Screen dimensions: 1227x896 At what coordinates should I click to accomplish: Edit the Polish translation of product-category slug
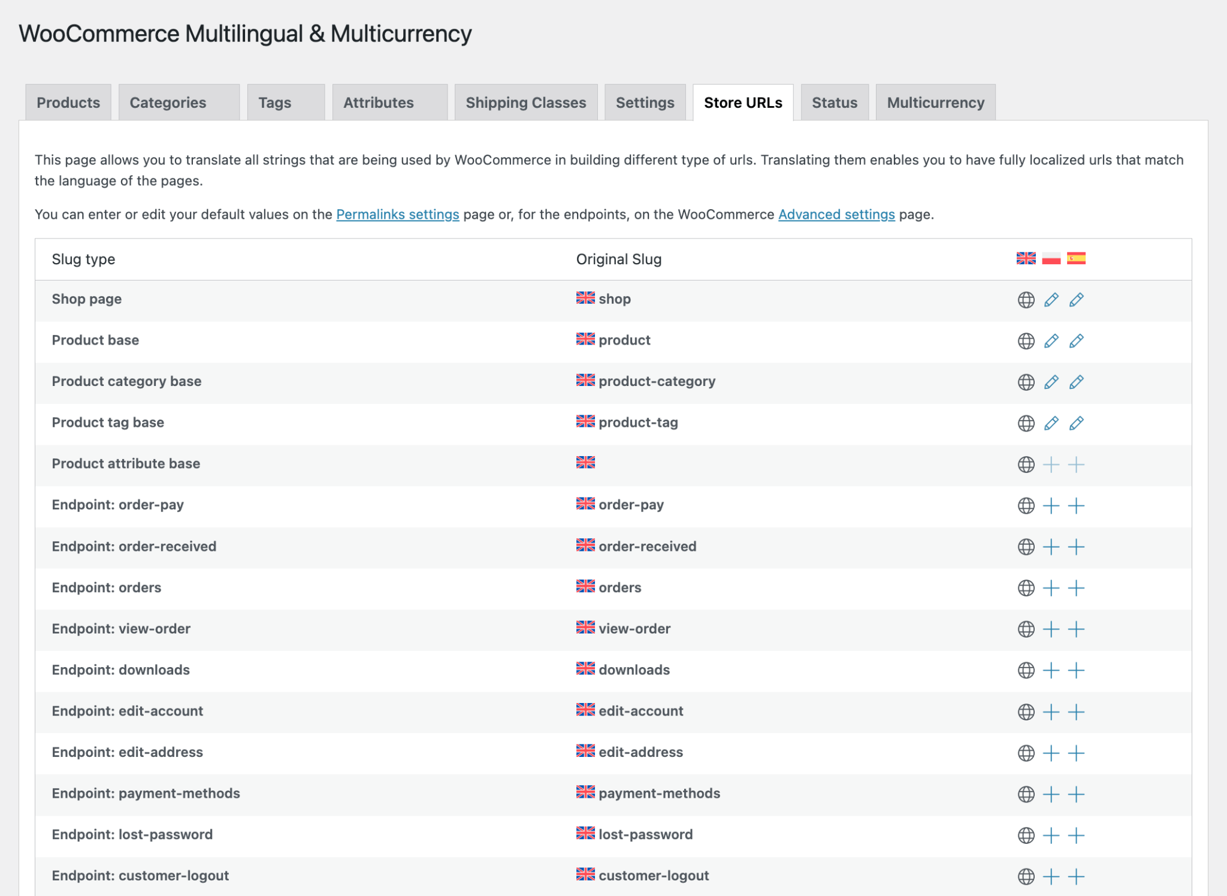(1051, 382)
